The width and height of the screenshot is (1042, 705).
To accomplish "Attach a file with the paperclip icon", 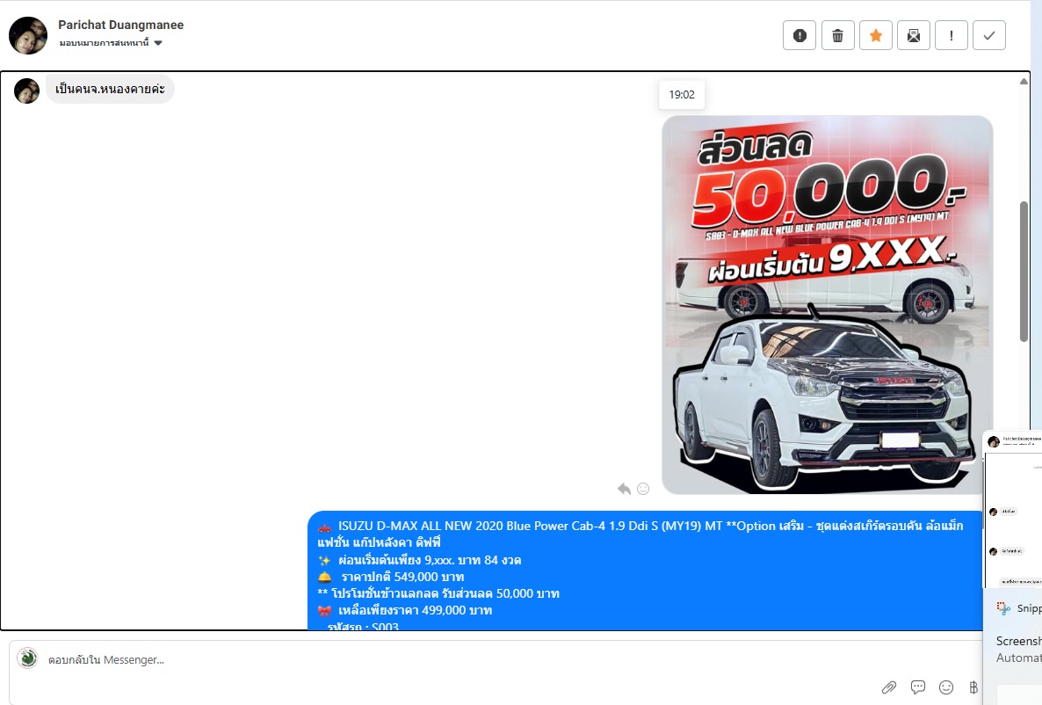I will [x=889, y=687].
